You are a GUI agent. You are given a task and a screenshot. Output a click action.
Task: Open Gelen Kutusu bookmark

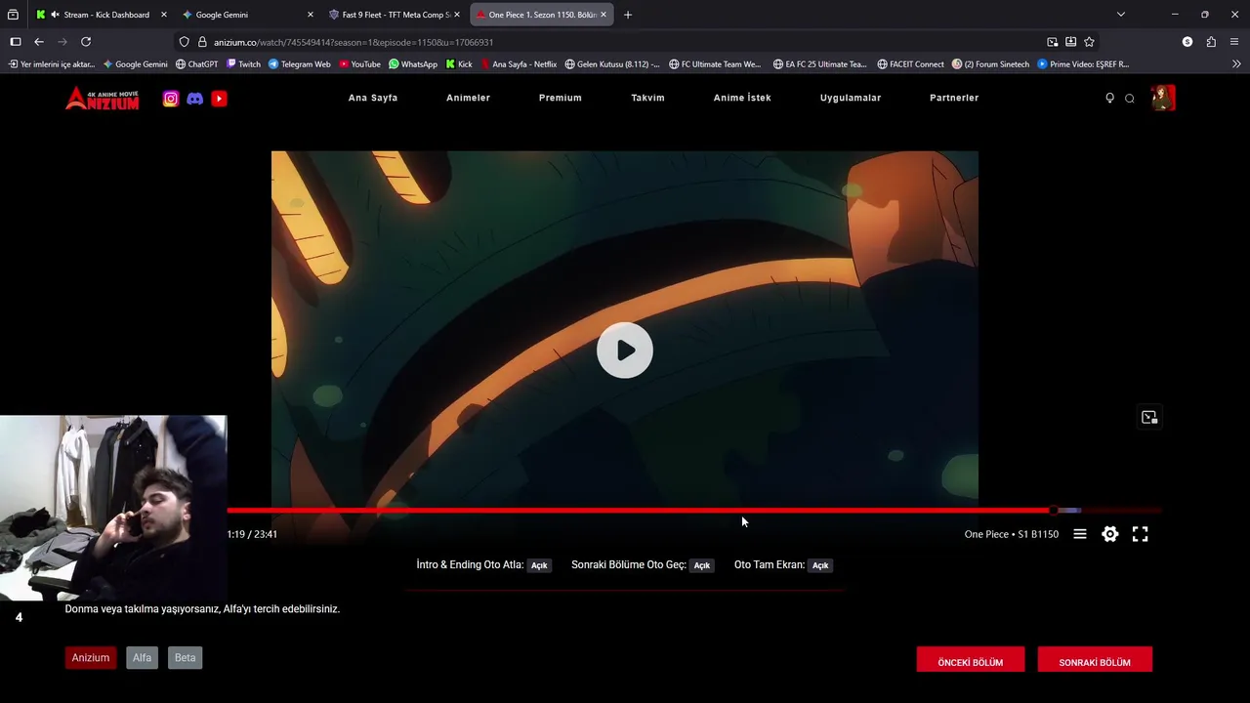(611, 64)
